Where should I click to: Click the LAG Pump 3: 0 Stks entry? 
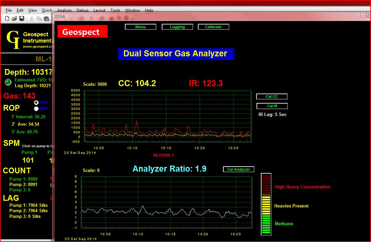tap(25, 216)
